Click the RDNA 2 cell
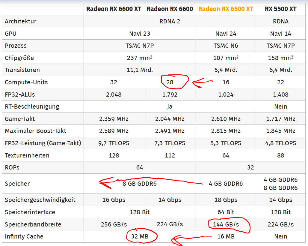308x246 pixels. coord(170,21)
